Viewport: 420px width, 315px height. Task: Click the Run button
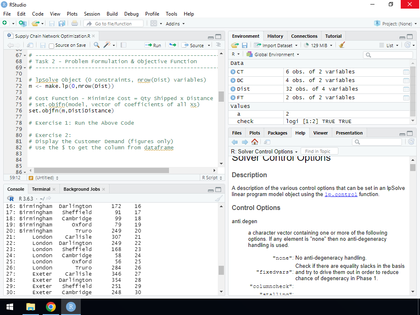[153, 45]
